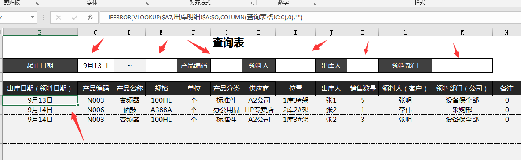The width and height of the screenshot is (521, 160).
Task: Open the Name Box dropdown arrow
Action: pos(32,17)
